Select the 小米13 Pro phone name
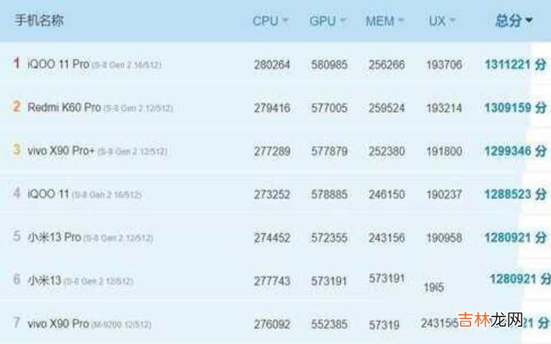The width and height of the screenshot is (551, 344). pos(54,237)
